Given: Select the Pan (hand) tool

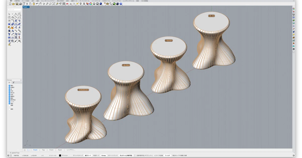Looking at the screenshot, I should pos(40,4).
